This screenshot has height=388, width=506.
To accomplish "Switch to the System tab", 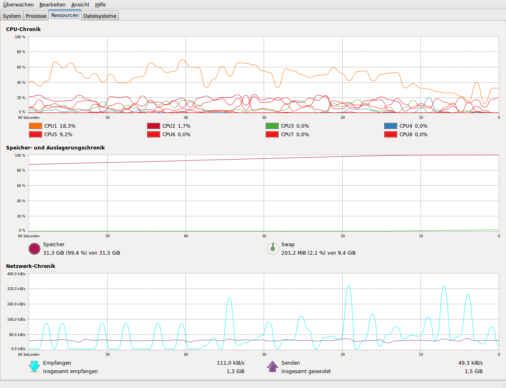I will tap(12, 16).
